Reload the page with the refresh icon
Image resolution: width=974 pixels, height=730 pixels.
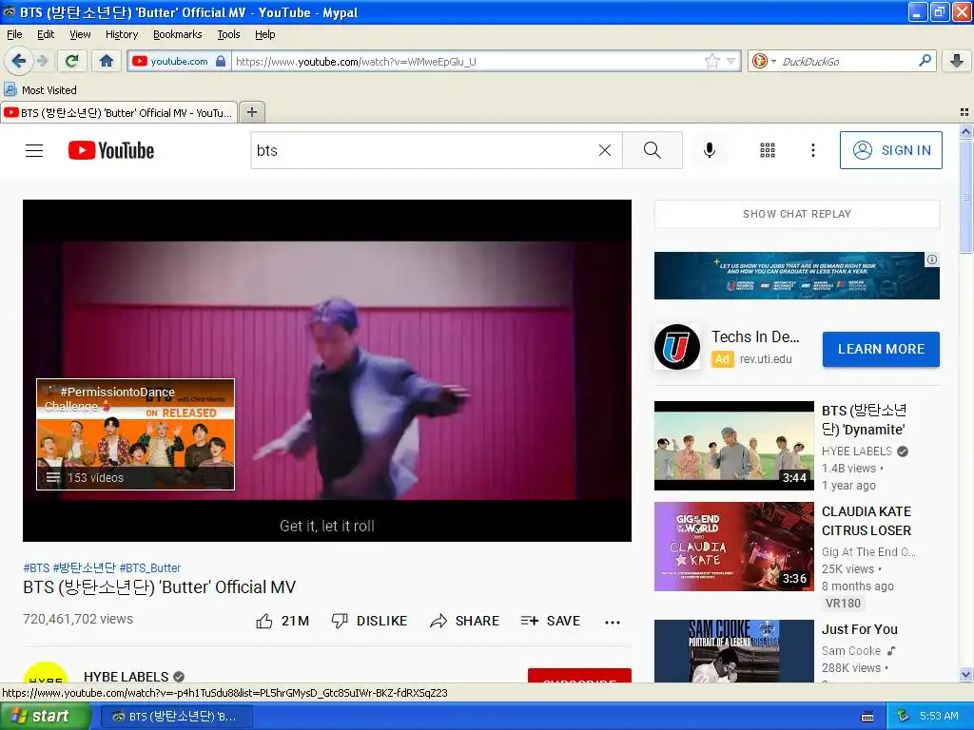pyautogui.click(x=72, y=61)
